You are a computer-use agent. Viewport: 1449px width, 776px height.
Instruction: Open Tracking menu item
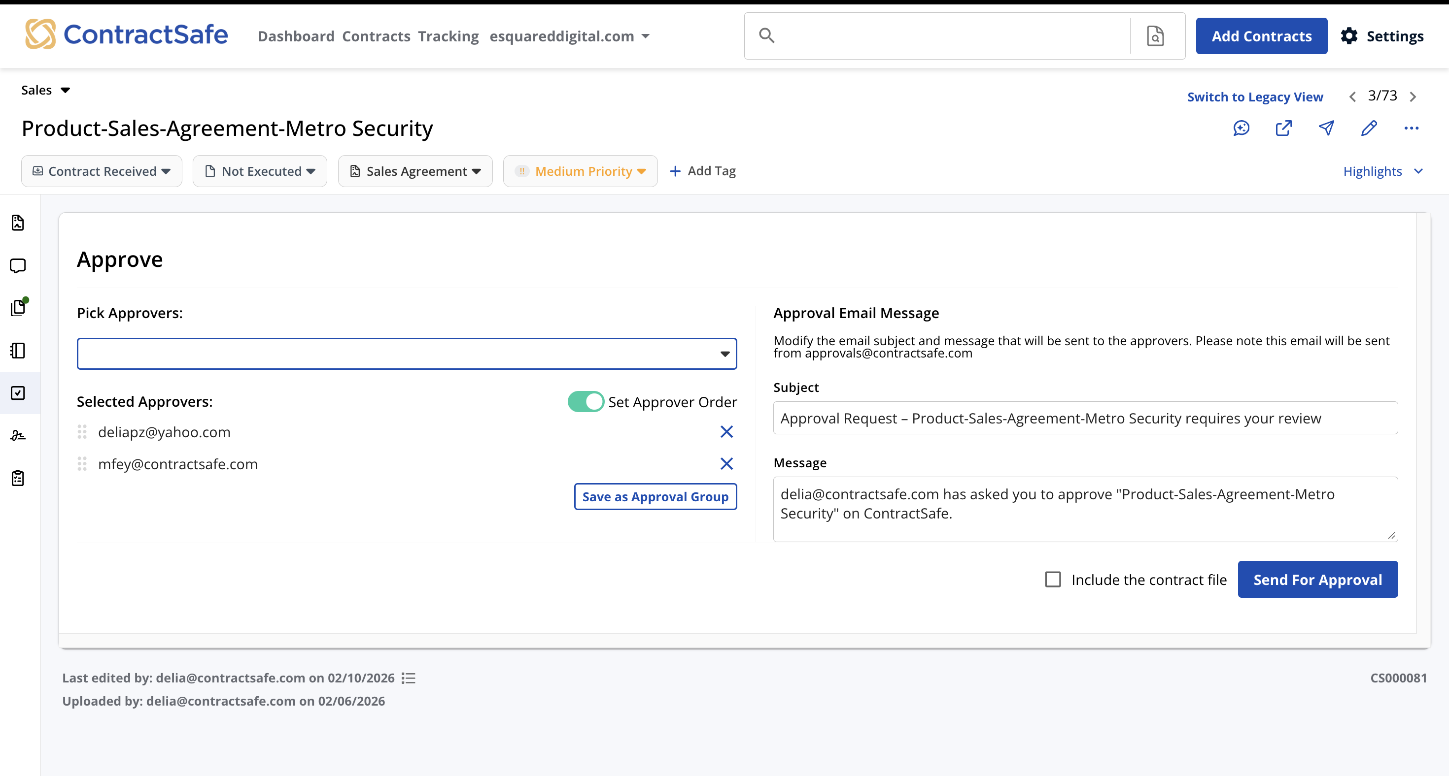(448, 36)
